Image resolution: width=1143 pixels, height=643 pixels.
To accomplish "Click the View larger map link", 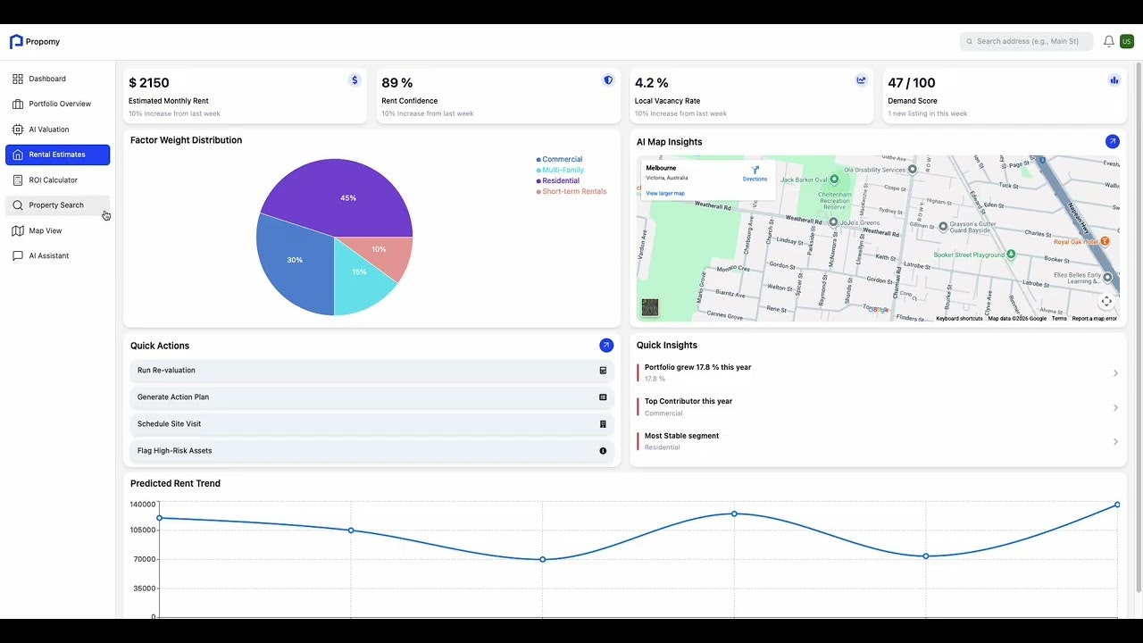I will pyautogui.click(x=665, y=193).
